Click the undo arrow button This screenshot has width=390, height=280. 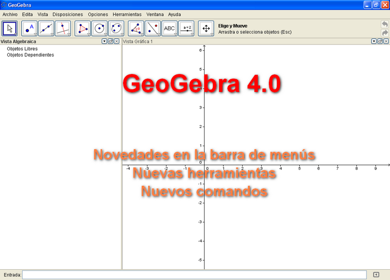(385, 24)
